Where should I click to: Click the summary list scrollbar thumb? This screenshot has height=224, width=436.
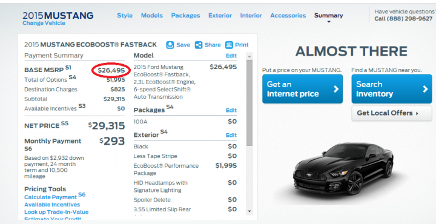tap(249, 103)
